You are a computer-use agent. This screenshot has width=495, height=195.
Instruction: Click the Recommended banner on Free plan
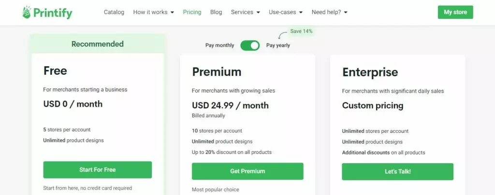coord(98,44)
